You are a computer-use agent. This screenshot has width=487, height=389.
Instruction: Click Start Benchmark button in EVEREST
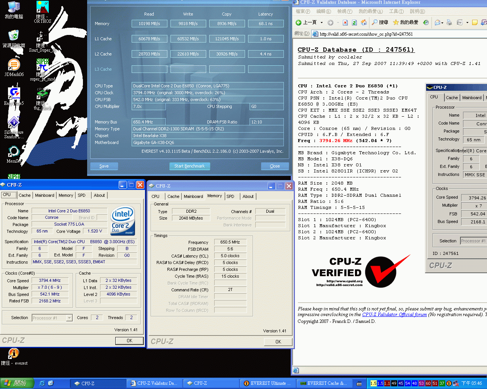click(x=189, y=166)
